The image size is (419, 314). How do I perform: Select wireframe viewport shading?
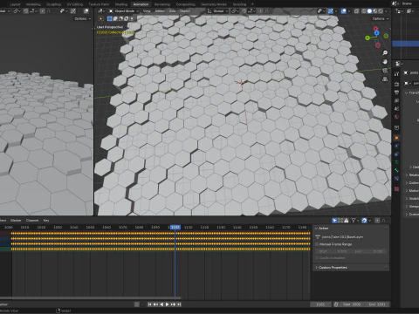(364, 11)
